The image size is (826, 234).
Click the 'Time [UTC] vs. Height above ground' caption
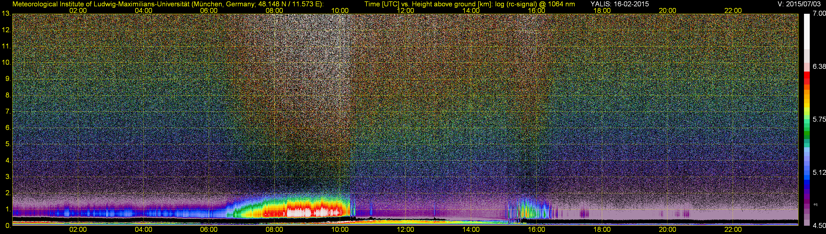coord(469,4)
